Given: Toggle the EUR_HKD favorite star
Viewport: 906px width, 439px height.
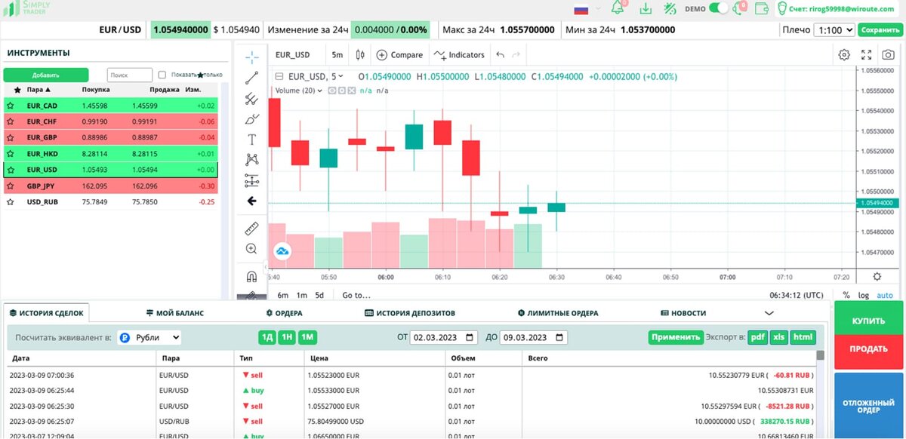Looking at the screenshot, I should 11,154.
